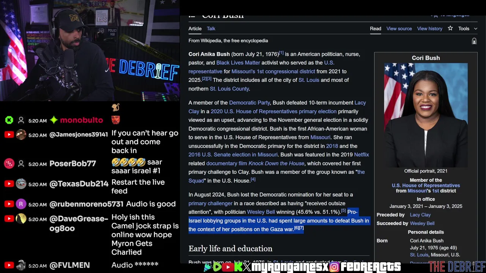Click 'January 3, 2021 – January 3, 2025' term dates

coord(426,206)
